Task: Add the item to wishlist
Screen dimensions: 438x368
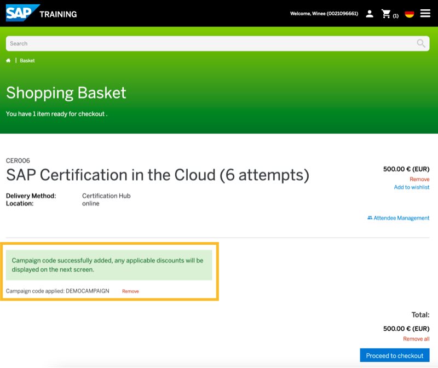Action: click(x=412, y=187)
